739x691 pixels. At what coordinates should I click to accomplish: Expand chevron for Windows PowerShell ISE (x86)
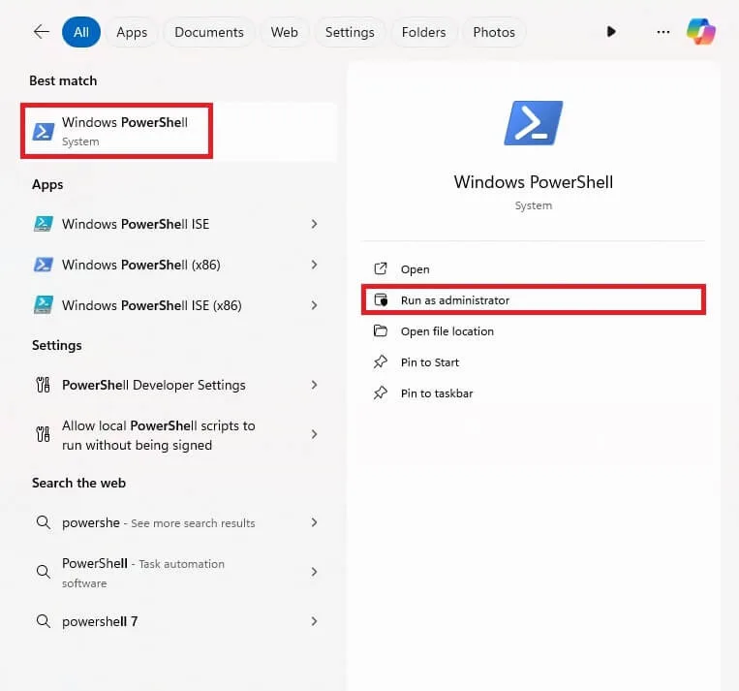[315, 305]
